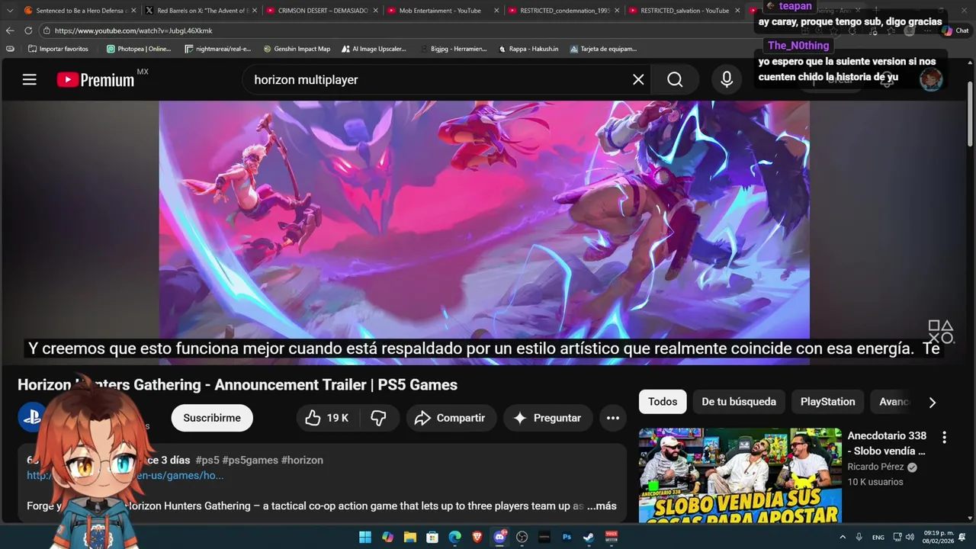Switch to CRIMSON DESERT tab

coord(322,11)
